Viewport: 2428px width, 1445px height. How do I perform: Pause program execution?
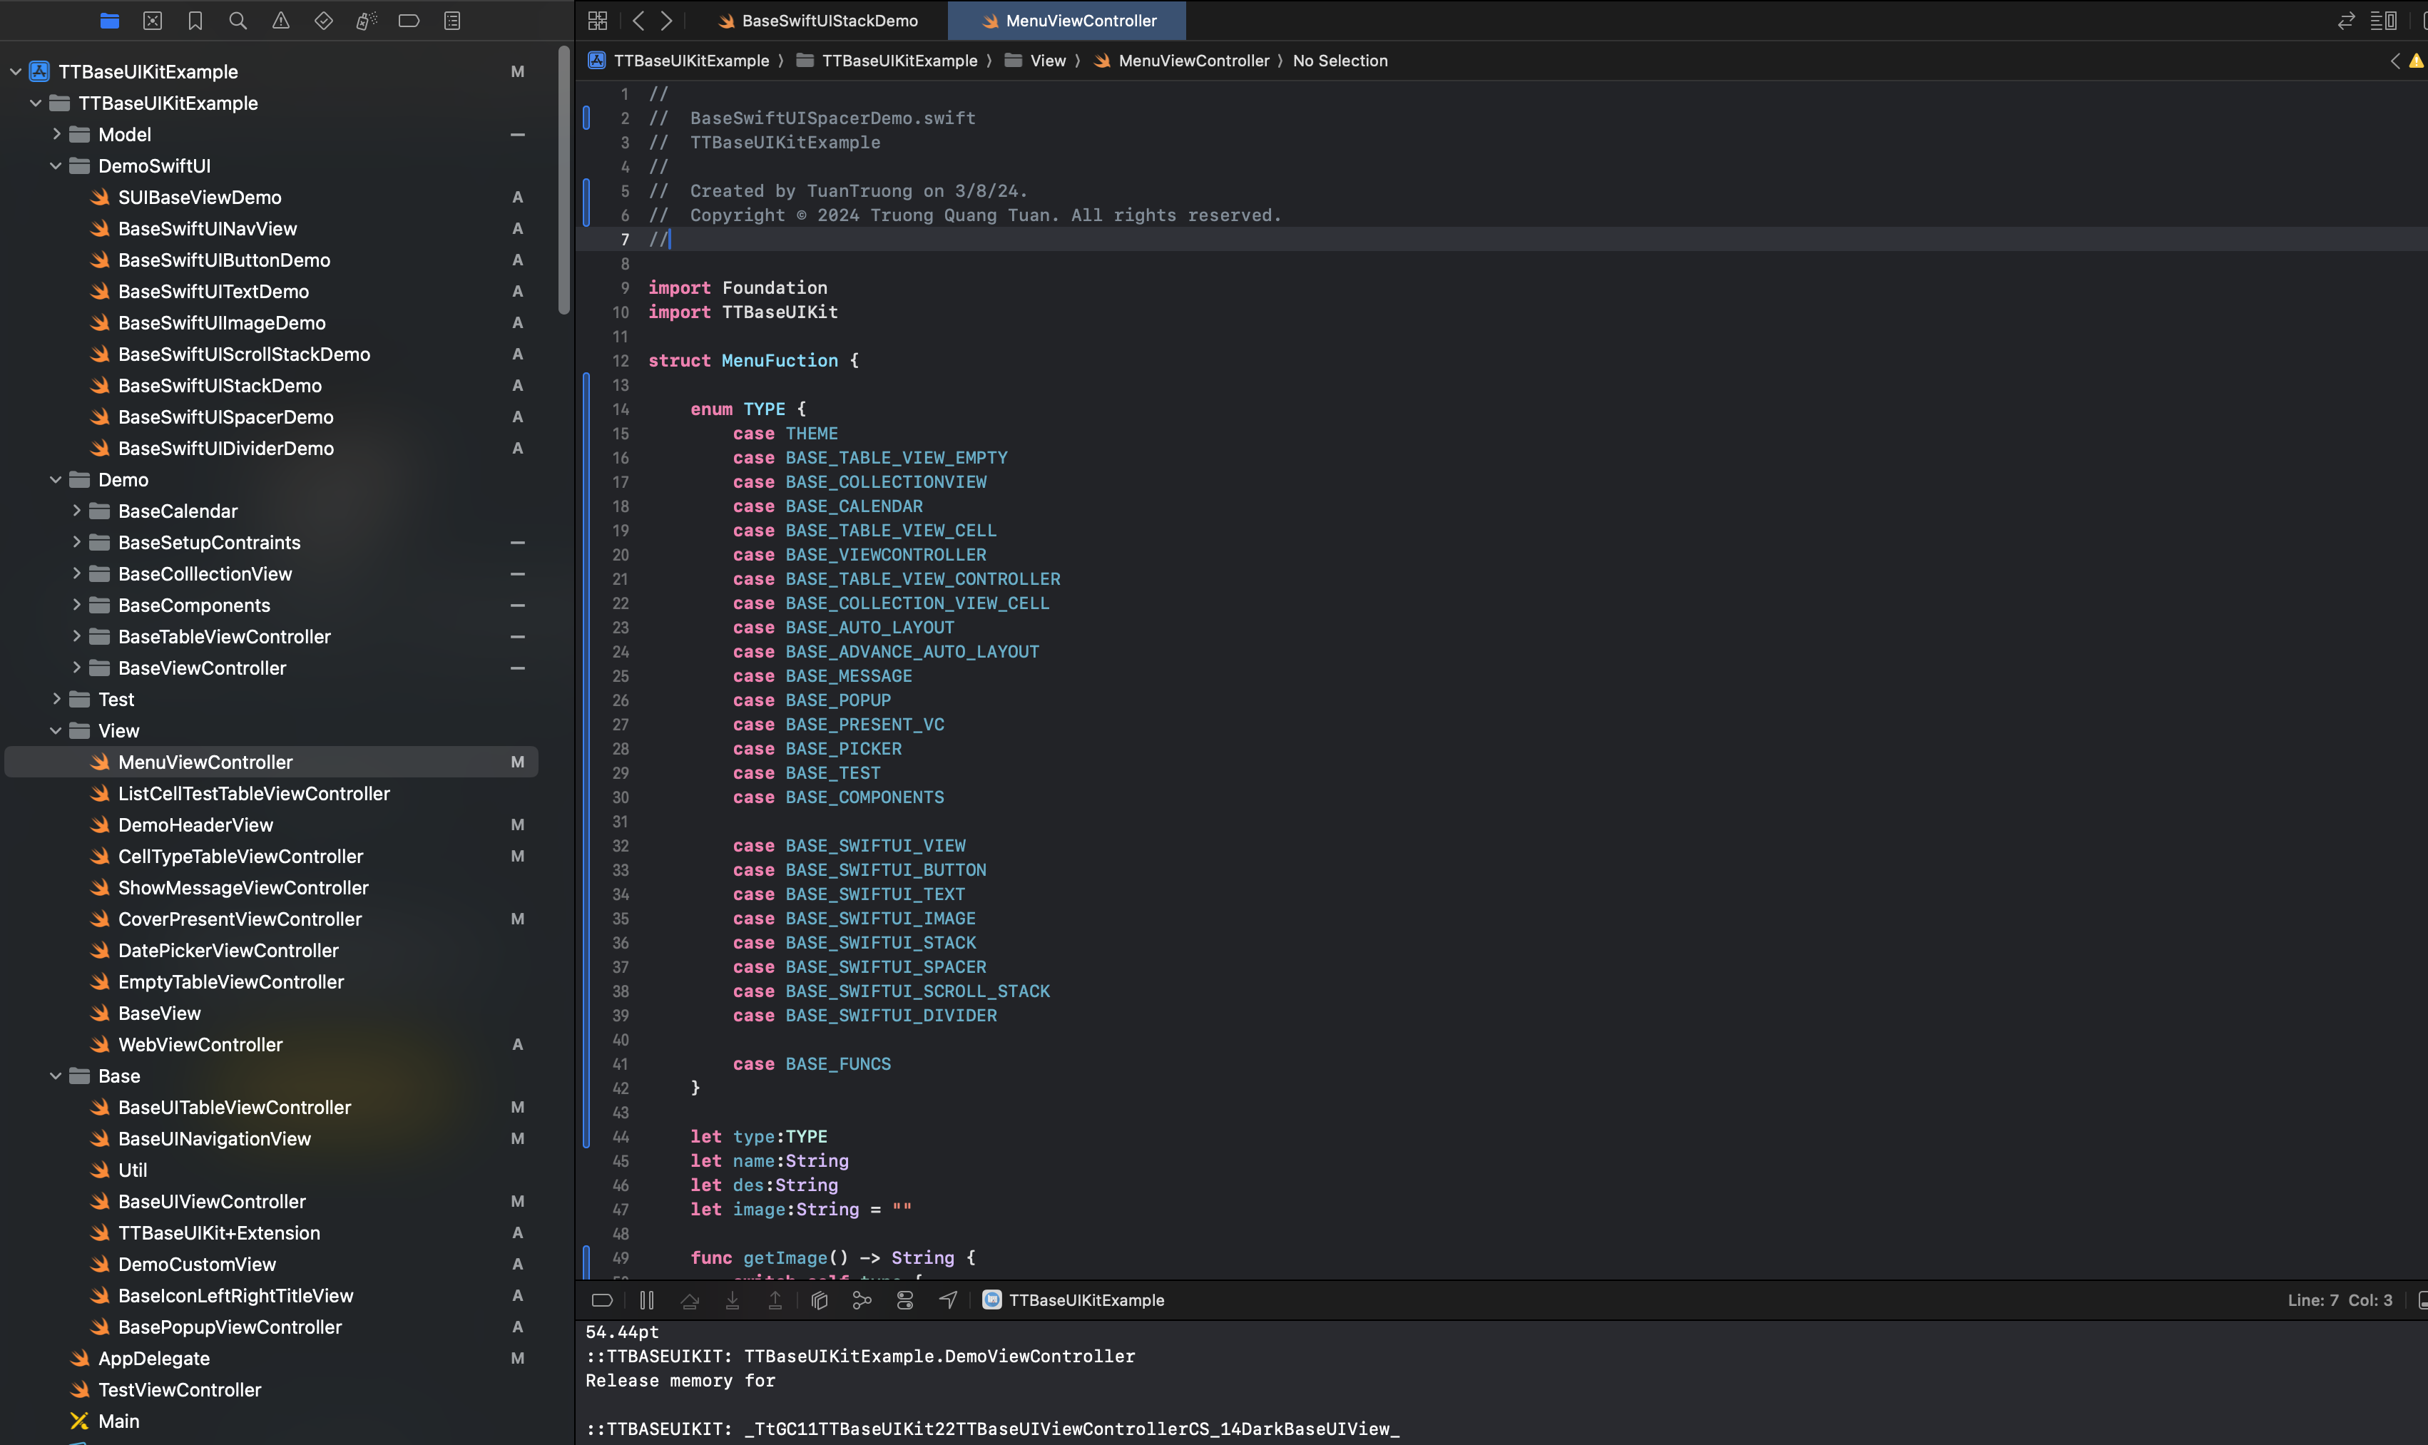(x=646, y=1300)
